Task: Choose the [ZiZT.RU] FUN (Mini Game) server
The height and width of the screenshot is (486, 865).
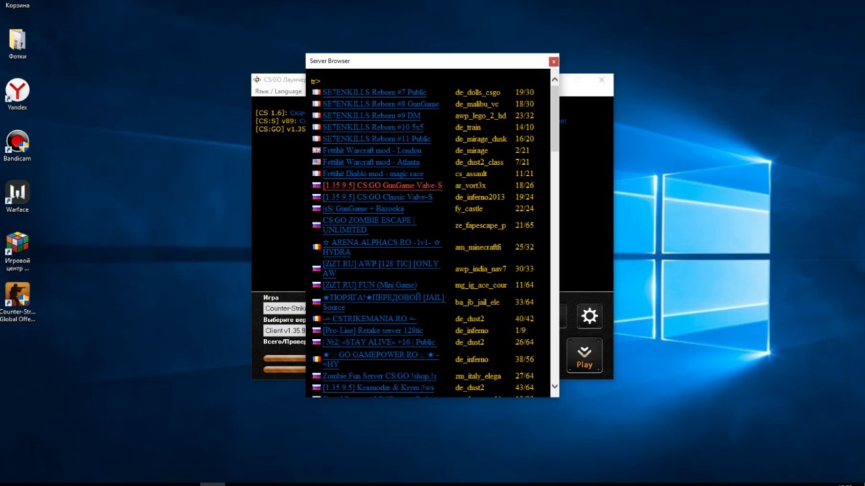Action: pyautogui.click(x=370, y=285)
